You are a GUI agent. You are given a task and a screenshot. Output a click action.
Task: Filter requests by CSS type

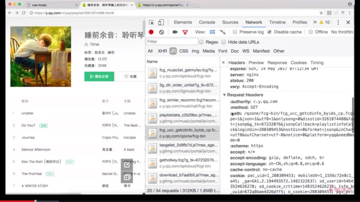click(183, 51)
